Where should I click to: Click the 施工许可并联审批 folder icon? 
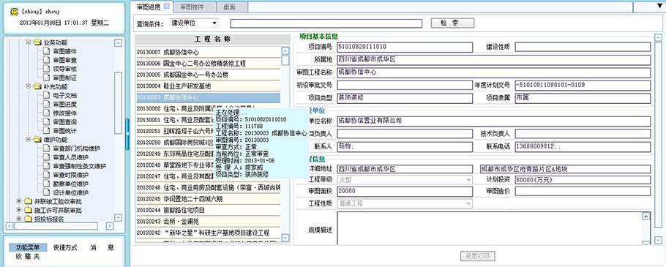tap(28, 210)
